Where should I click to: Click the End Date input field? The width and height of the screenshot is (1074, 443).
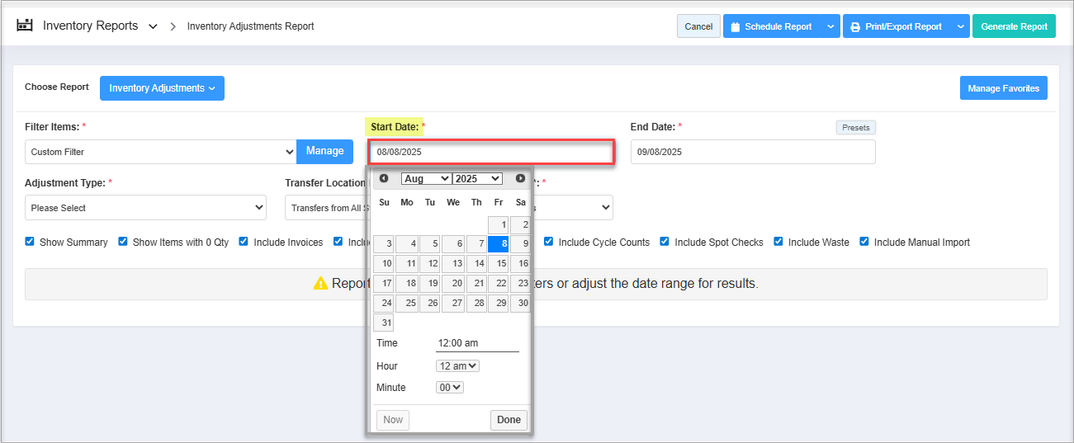coord(752,152)
